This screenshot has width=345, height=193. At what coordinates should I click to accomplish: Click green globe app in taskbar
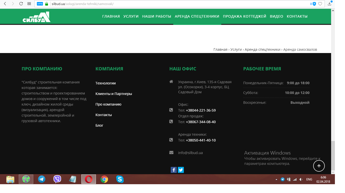pos(26,179)
